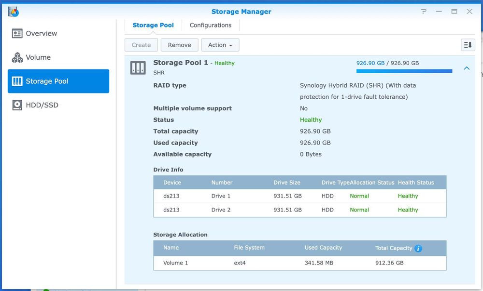Click the Storage Pool 1 title
The width and height of the screenshot is (483, 291).
(x=181, y=63)
